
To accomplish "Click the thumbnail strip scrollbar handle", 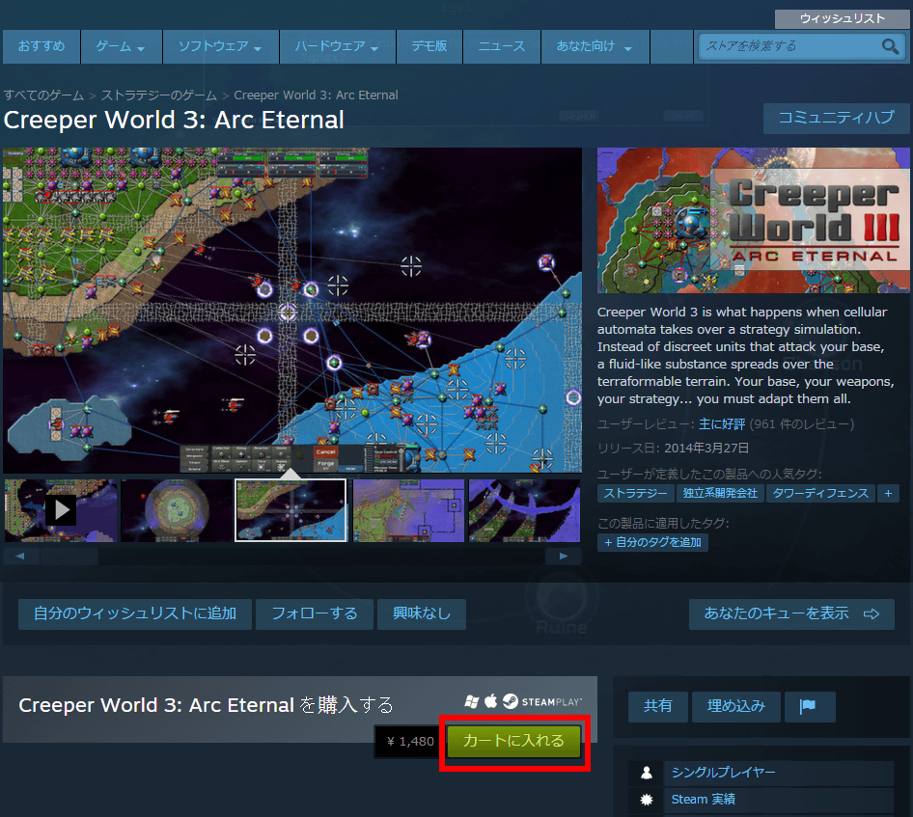I will pos(69,557).
